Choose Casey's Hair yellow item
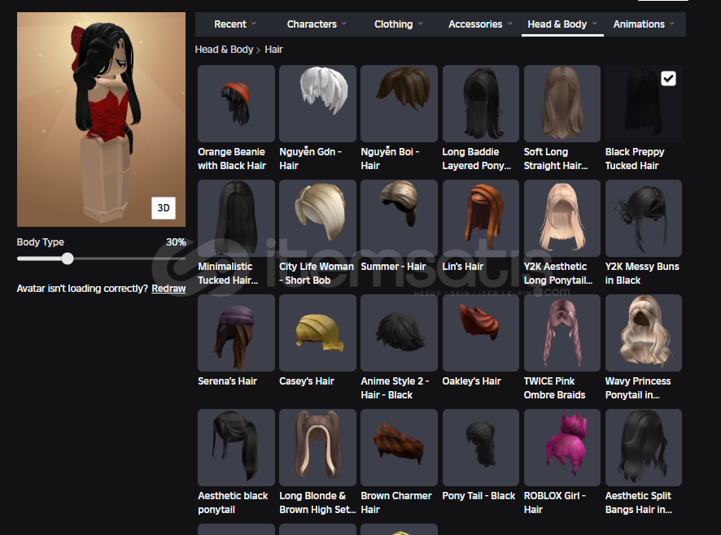This screenshot has height=535, width=721. pyautogui.click(x=317, y=333)
